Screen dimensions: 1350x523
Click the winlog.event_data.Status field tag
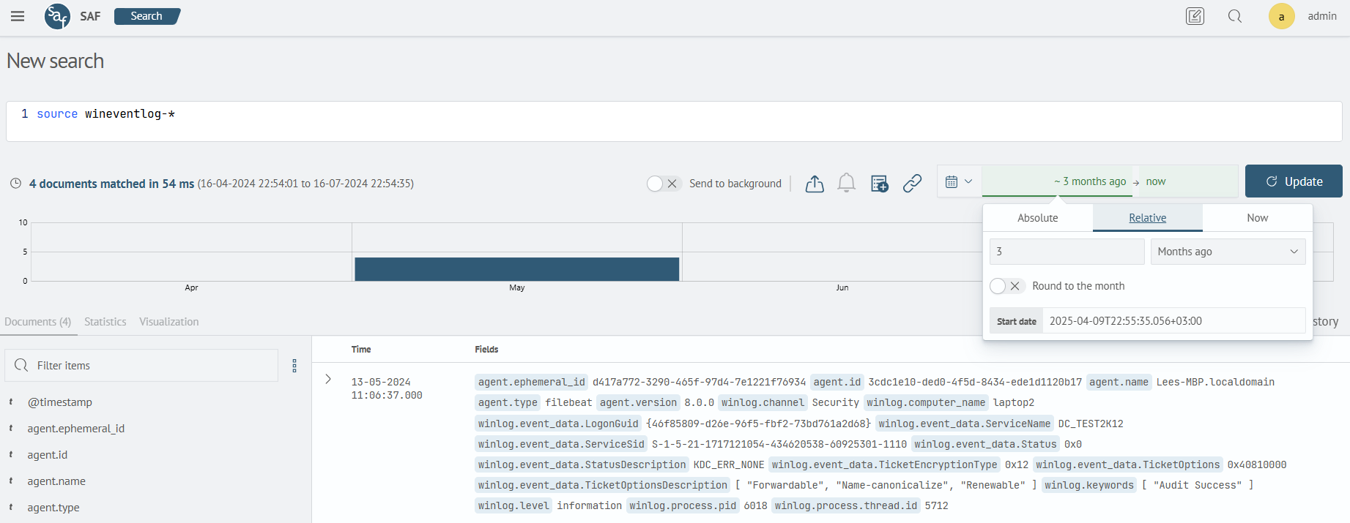tap(985, 444)
